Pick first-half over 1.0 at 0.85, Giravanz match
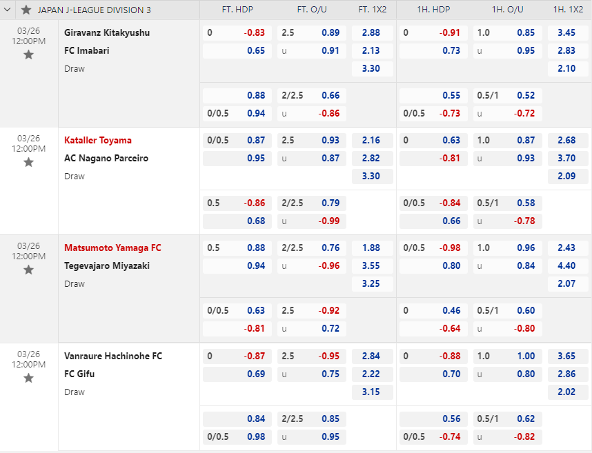The width and height of the screenshot is (592, 453). click(507, 33)
